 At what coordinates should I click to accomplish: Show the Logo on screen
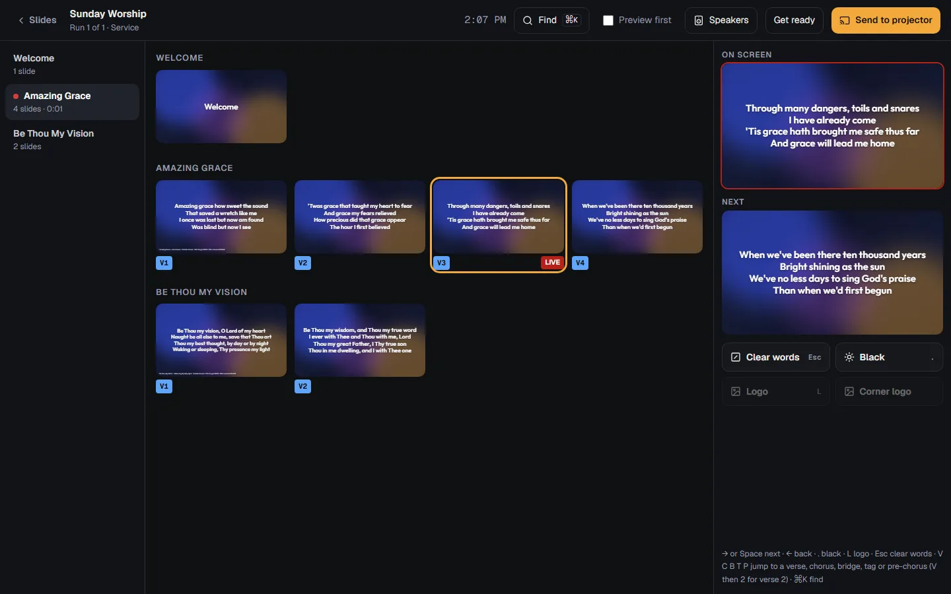coord(776,391)
